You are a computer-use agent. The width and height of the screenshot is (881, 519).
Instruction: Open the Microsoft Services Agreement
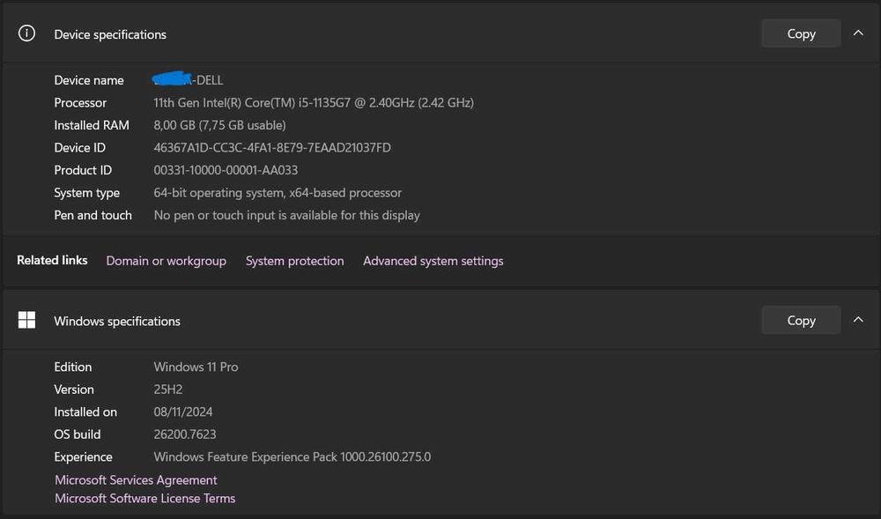coord(136,480)
